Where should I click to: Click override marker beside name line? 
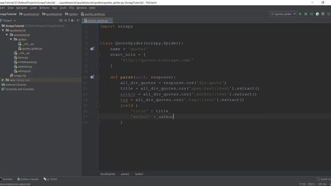click(92, 49)
